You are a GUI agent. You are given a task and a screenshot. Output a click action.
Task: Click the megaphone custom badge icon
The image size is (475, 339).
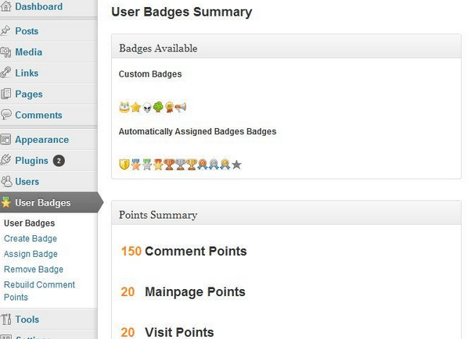(x=181, y=107)
